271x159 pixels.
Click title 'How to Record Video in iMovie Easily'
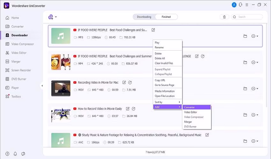pyautogui.click(x=100, y=109)
